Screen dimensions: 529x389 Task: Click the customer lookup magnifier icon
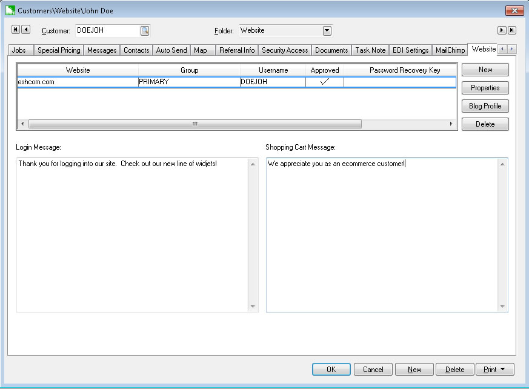click(145, 30)
